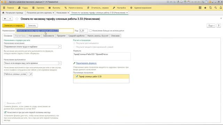Switch to the Начисления window tab
The width and height of the screenshot is (223, 125).
tap(62, 13)
